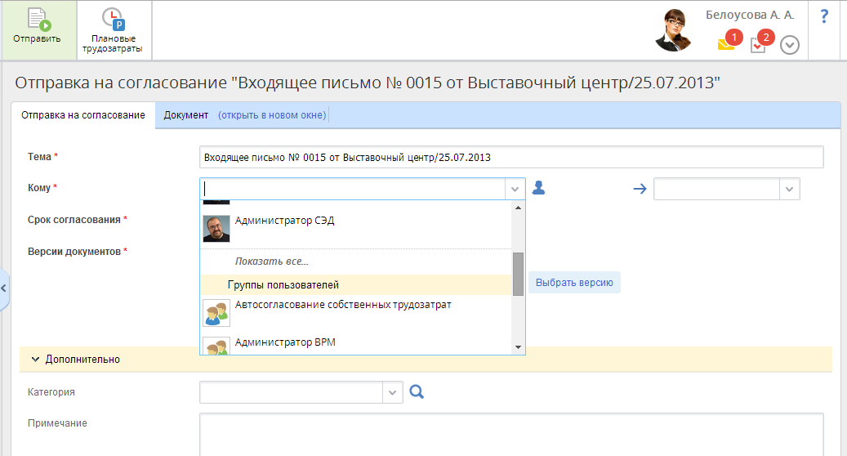Select Автосогласование собственных трудозатрат group
The height and width of the screenshot is (456, 847).
click(355, 313)
